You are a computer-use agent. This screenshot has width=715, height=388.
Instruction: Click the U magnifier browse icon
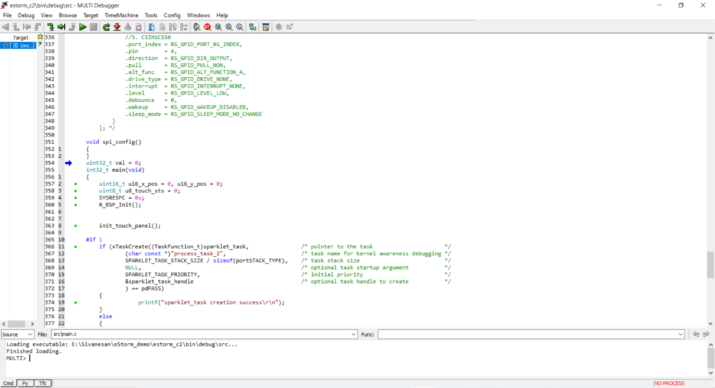point(240,27)
